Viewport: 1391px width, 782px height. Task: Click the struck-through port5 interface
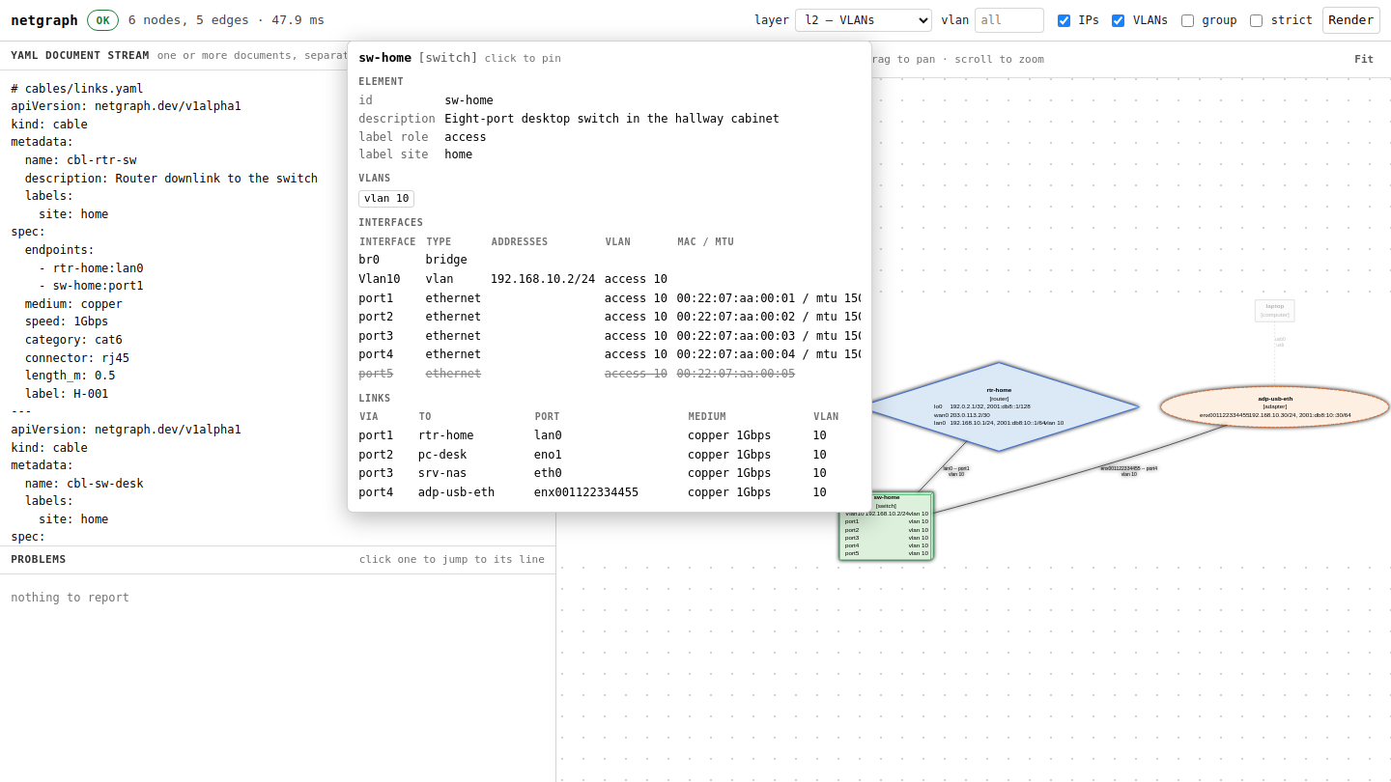[x=376, y=374]
